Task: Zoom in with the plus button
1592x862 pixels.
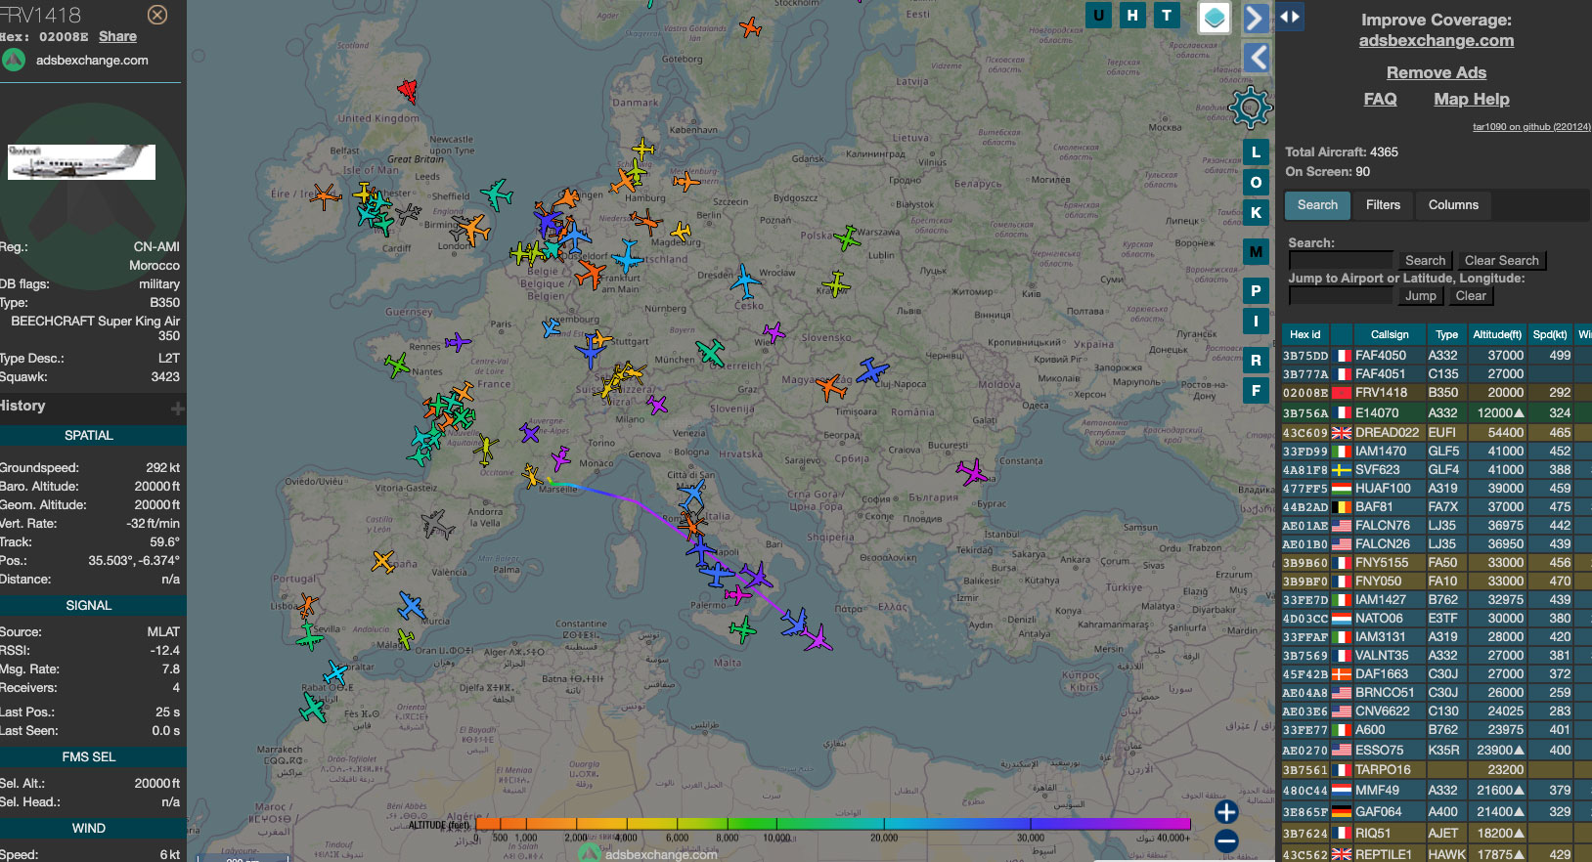Action: tap(1226, 811)
